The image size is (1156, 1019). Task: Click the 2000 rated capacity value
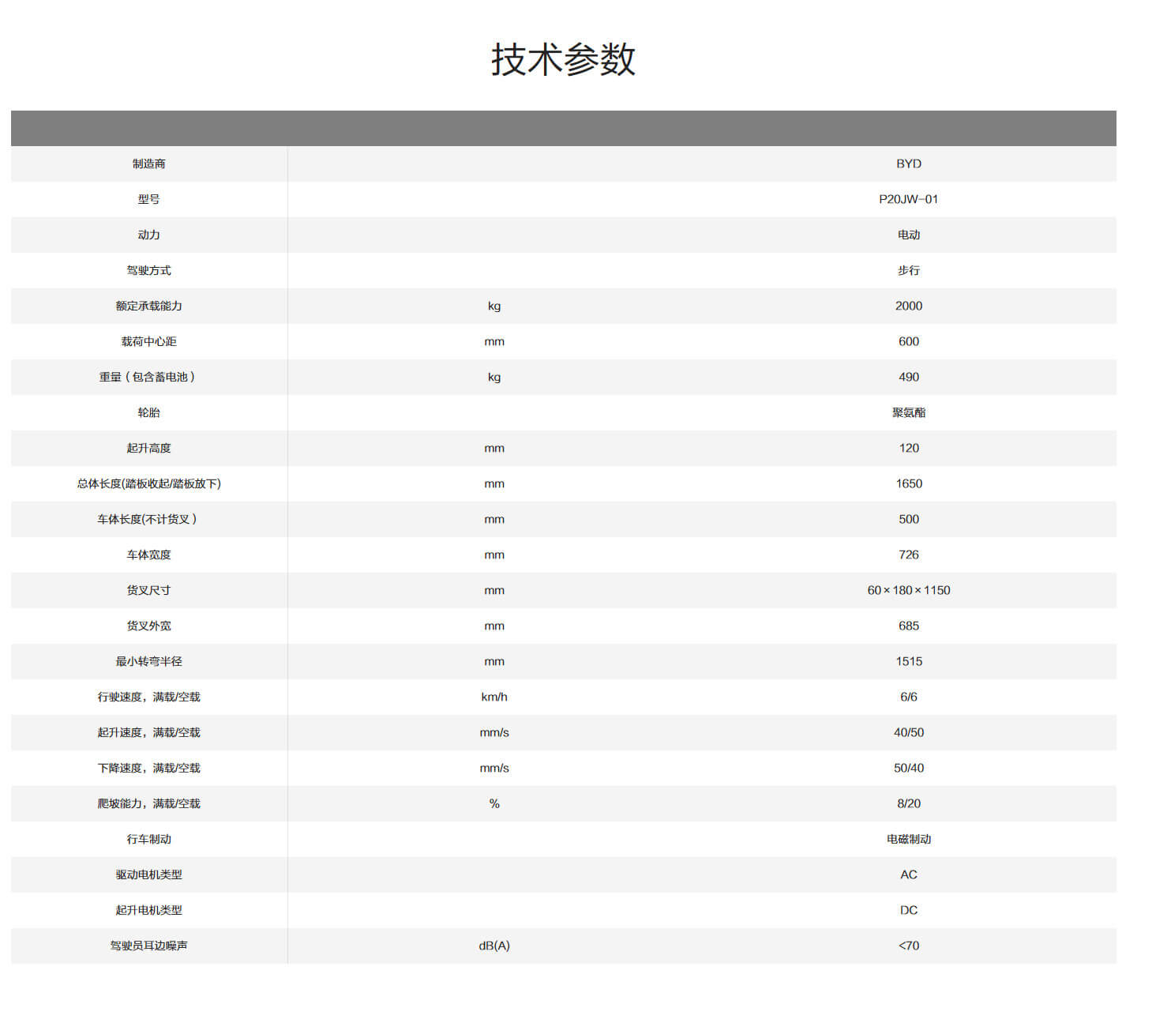[x=908, y=306]
